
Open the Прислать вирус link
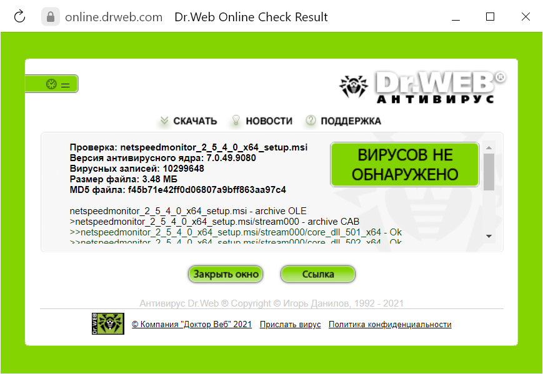point(290,324)
